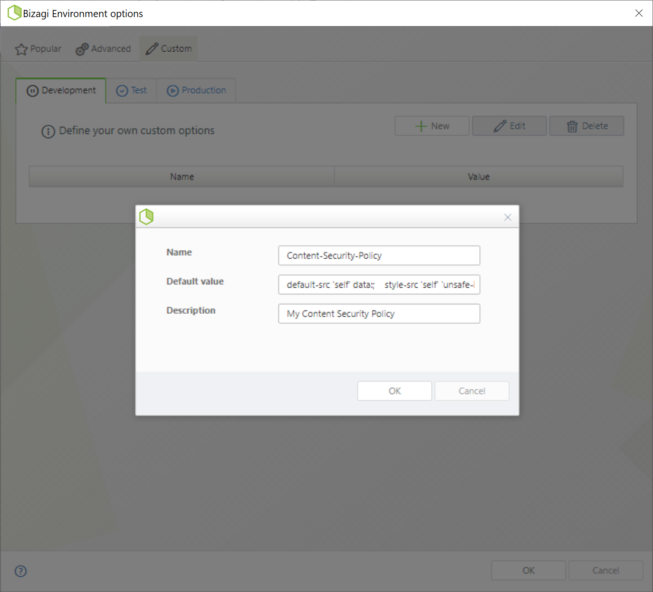The height and width of the screenshot is (592, 653).
Task: Open the Popular options tab
Action: [38, 49]
